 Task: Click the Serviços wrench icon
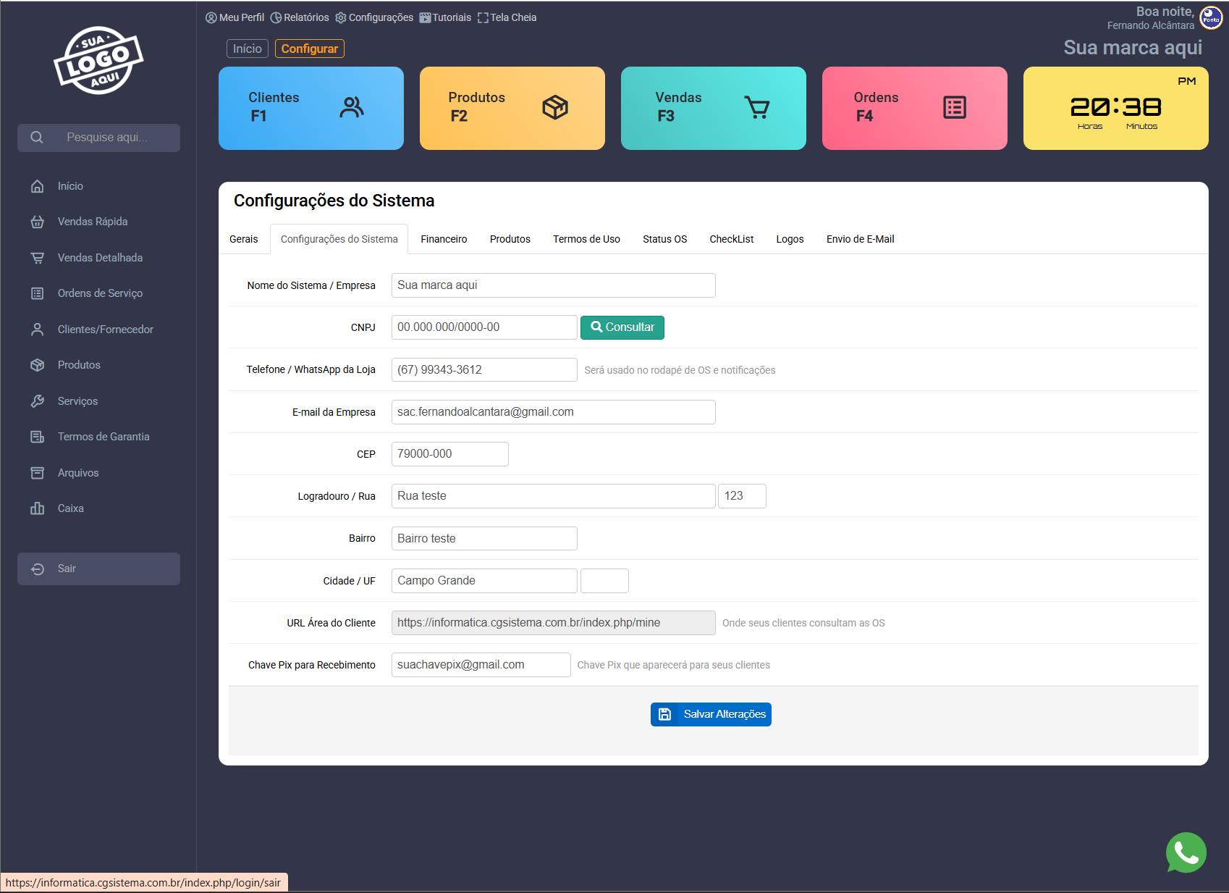[x=38, y=401]
